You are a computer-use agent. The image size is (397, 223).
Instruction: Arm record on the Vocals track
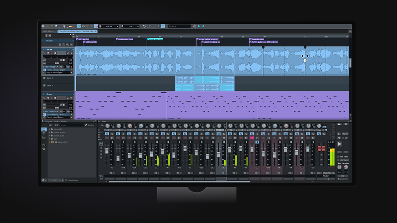(52, 53)
